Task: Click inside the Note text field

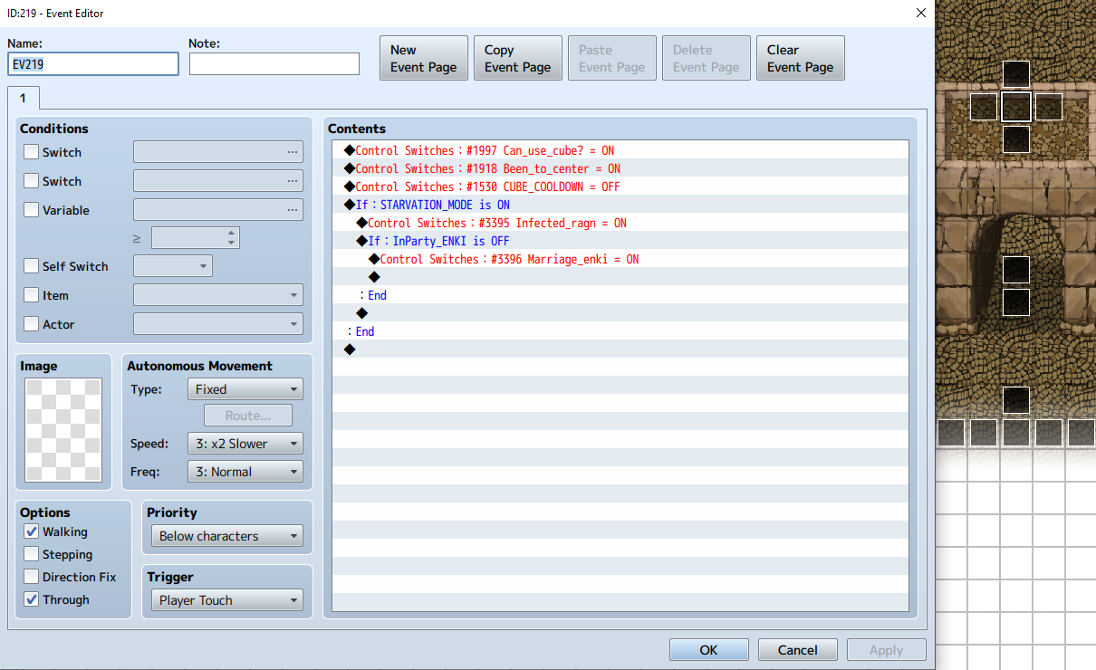Action: pyautogui.click(x=274, y=63)
